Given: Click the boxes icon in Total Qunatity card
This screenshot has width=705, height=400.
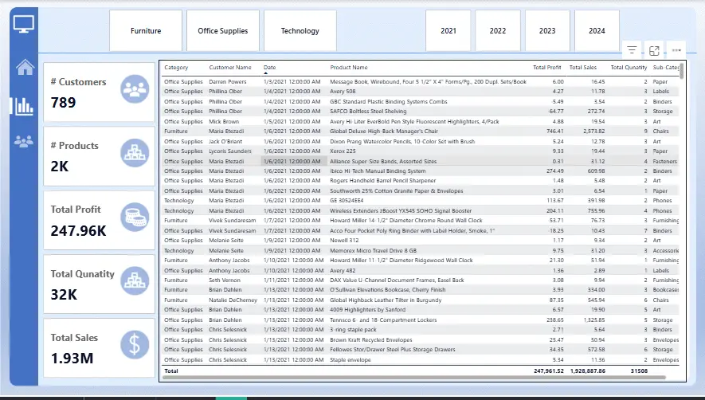Looking at the screenshot, I should tap(135, 280).
